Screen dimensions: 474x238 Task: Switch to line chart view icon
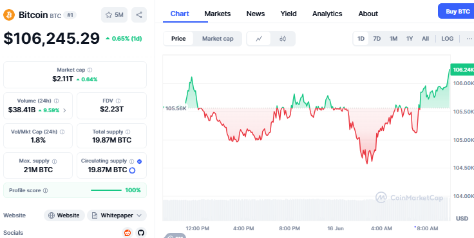pyautogui.click(x=259, y=39)
